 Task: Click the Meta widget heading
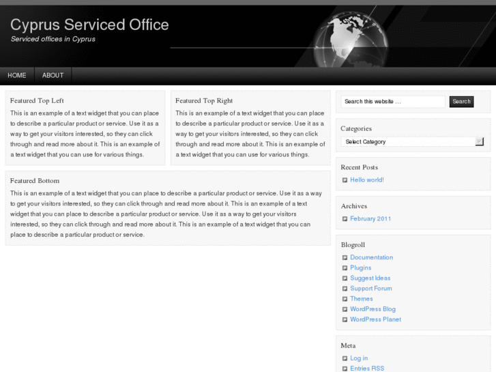click(x=348, y=346)
